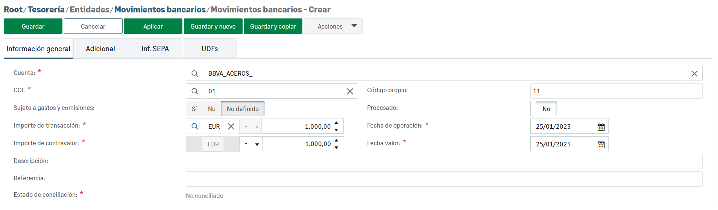Viewport: 718px width, 210px height.
Task: Open the Inf. SEPA tab
Action: pyautogui.click(x=155, y=49)
